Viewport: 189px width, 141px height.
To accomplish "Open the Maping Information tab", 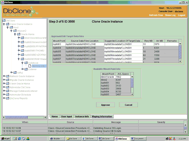I will [x=102, y=116].
